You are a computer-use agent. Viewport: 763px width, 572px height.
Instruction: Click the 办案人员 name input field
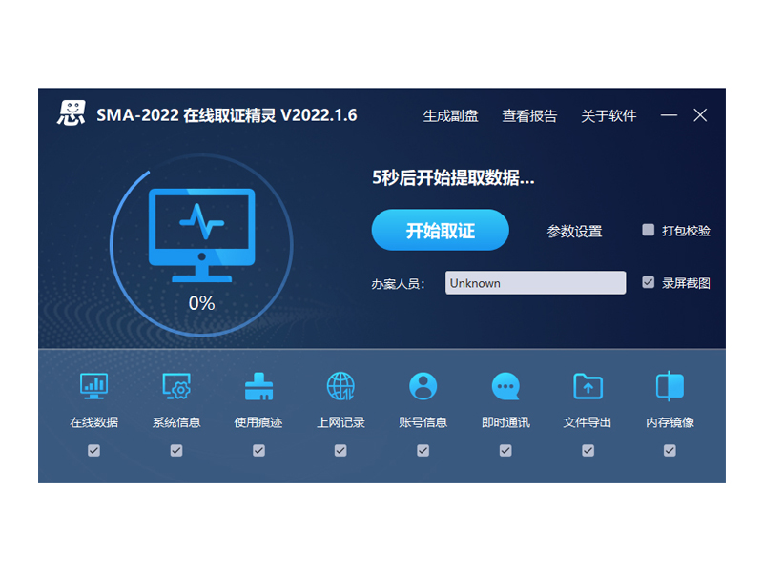[535, 282]
